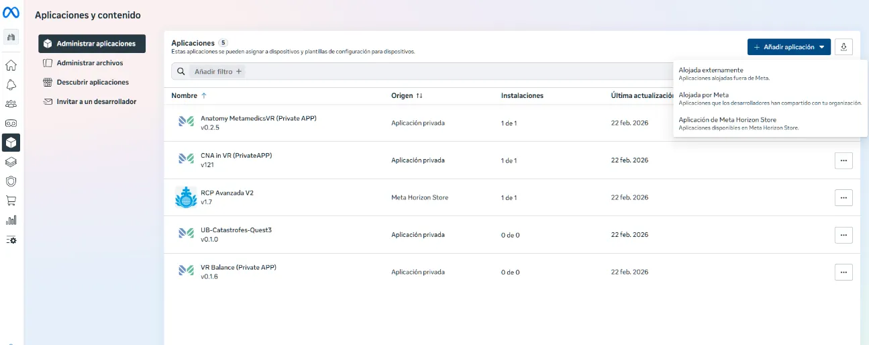Go to Home via house icon
Viewport: 869px width, 345px height.
pos(11,66)
